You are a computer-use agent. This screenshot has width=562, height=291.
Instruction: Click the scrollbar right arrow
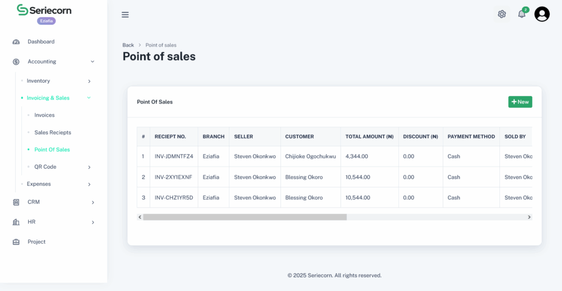click(x=529, y=217)
